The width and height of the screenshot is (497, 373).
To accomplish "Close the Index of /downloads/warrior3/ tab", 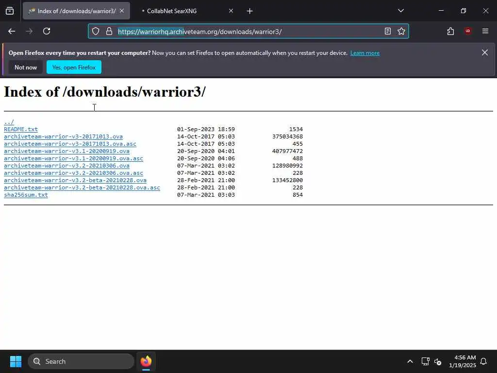I will pos(122,11).
